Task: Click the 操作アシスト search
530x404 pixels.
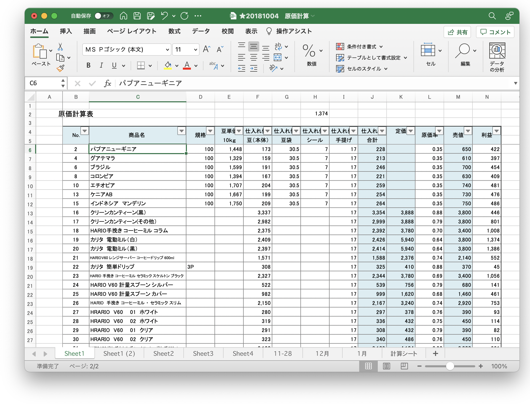Action: coord(289,31)
